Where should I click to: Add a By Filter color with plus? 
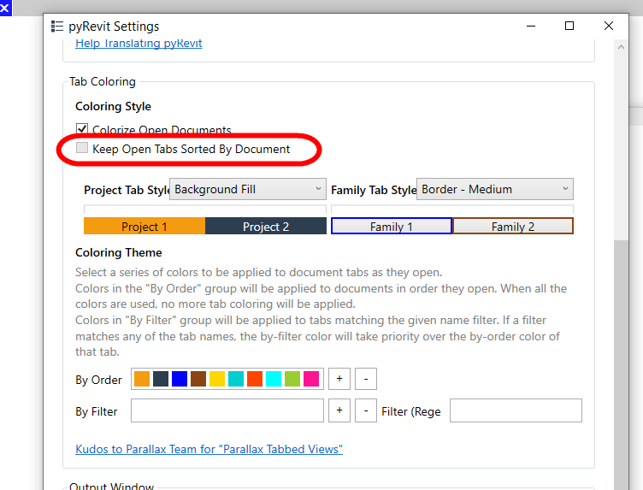[x=339, y=410]
